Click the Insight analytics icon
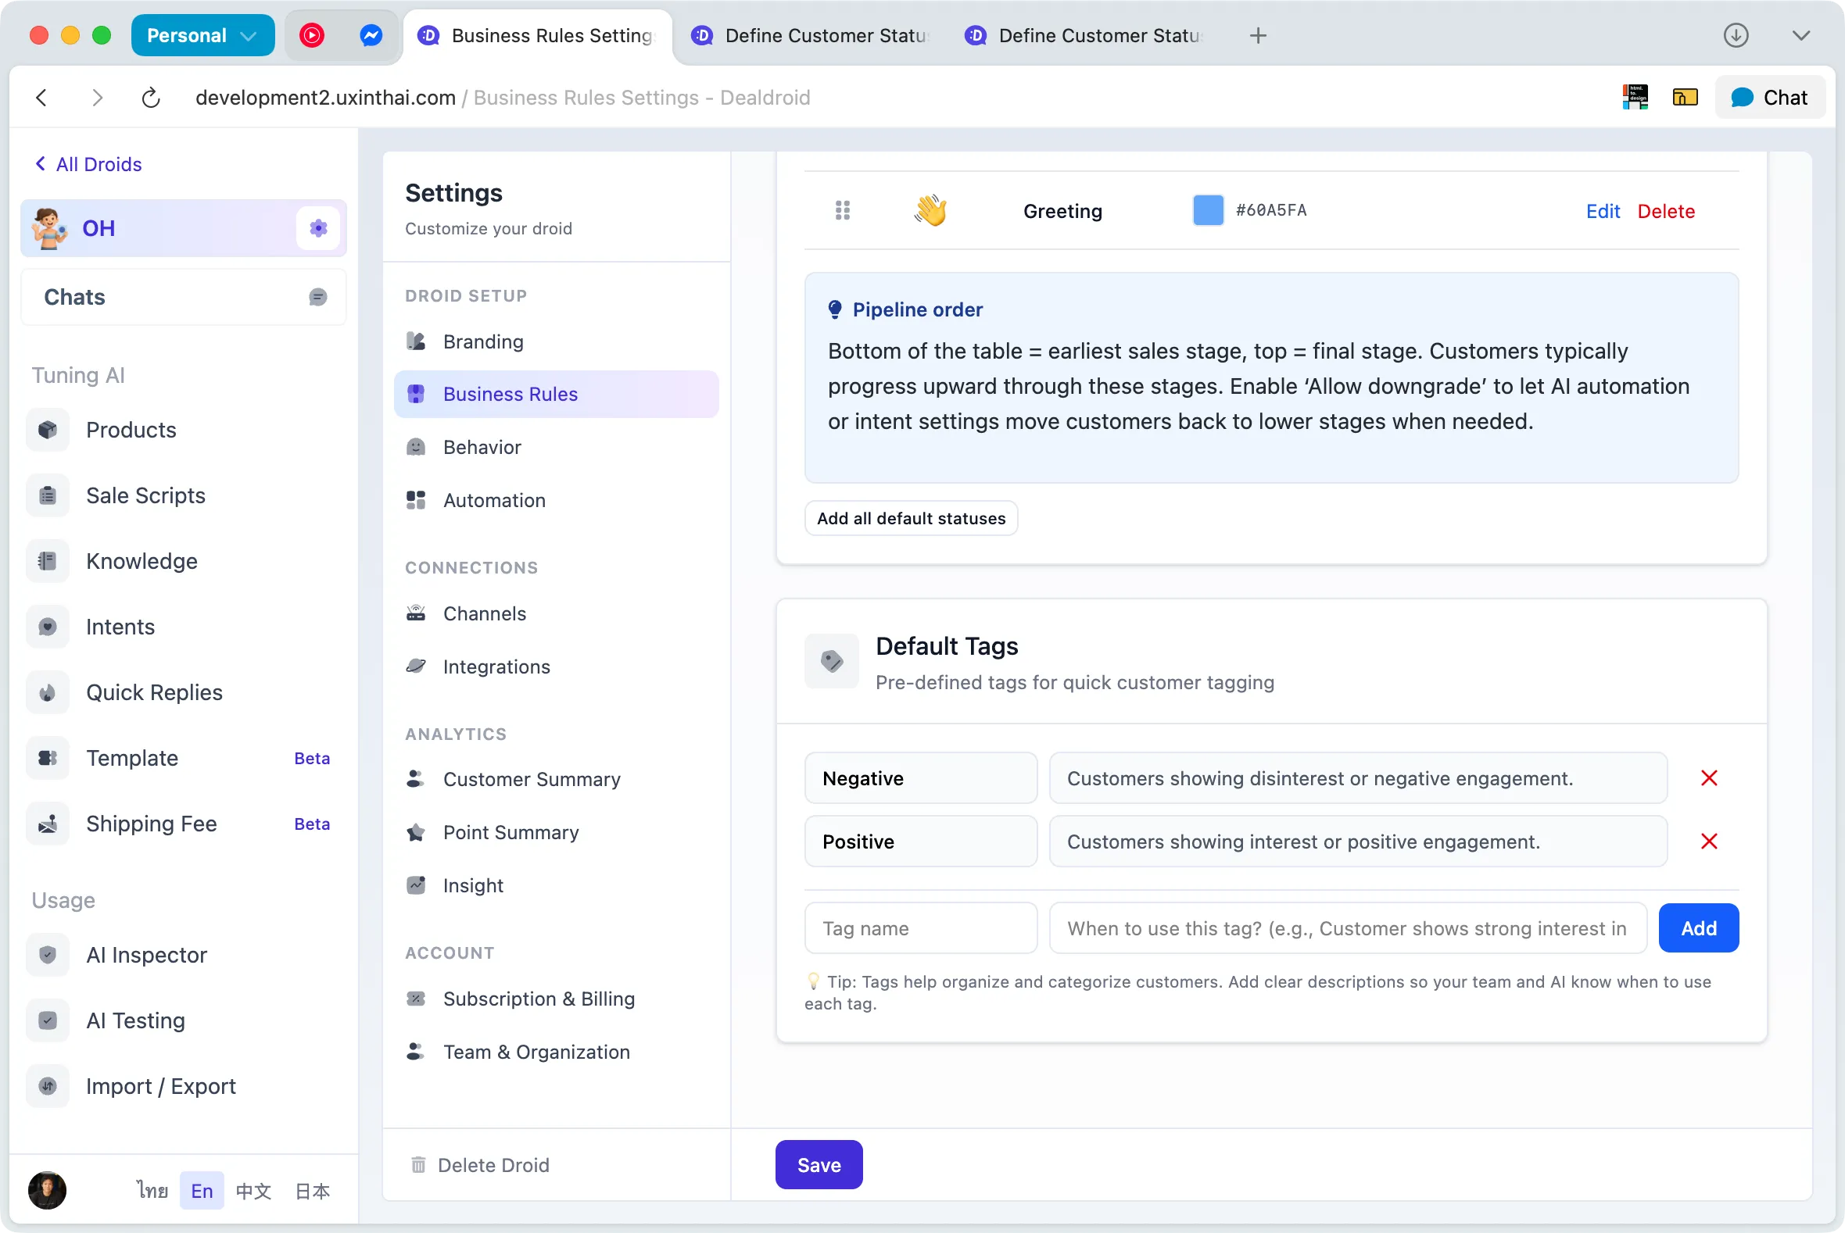Viewport: 1845px width, 1233px height. [416, 885]
